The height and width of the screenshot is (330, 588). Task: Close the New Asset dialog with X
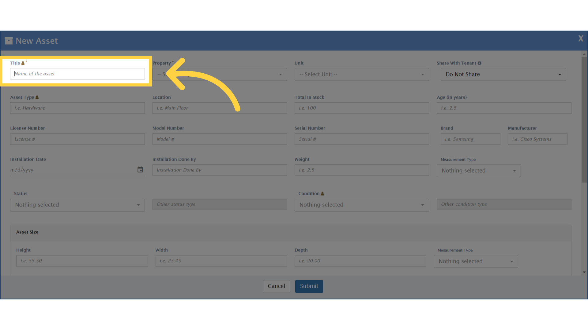pos(580,38)
